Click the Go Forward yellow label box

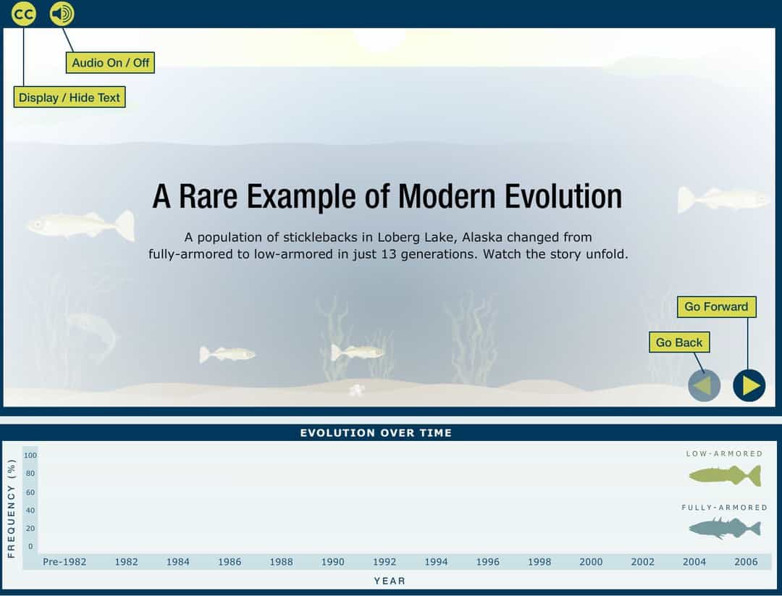(x=716, y=306)
